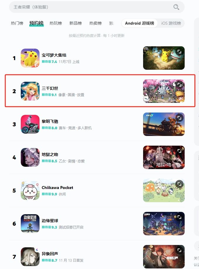Open Chiikawa Pocket app icon
The width and height of the screenshot is (199, 269).
[30, 190]
